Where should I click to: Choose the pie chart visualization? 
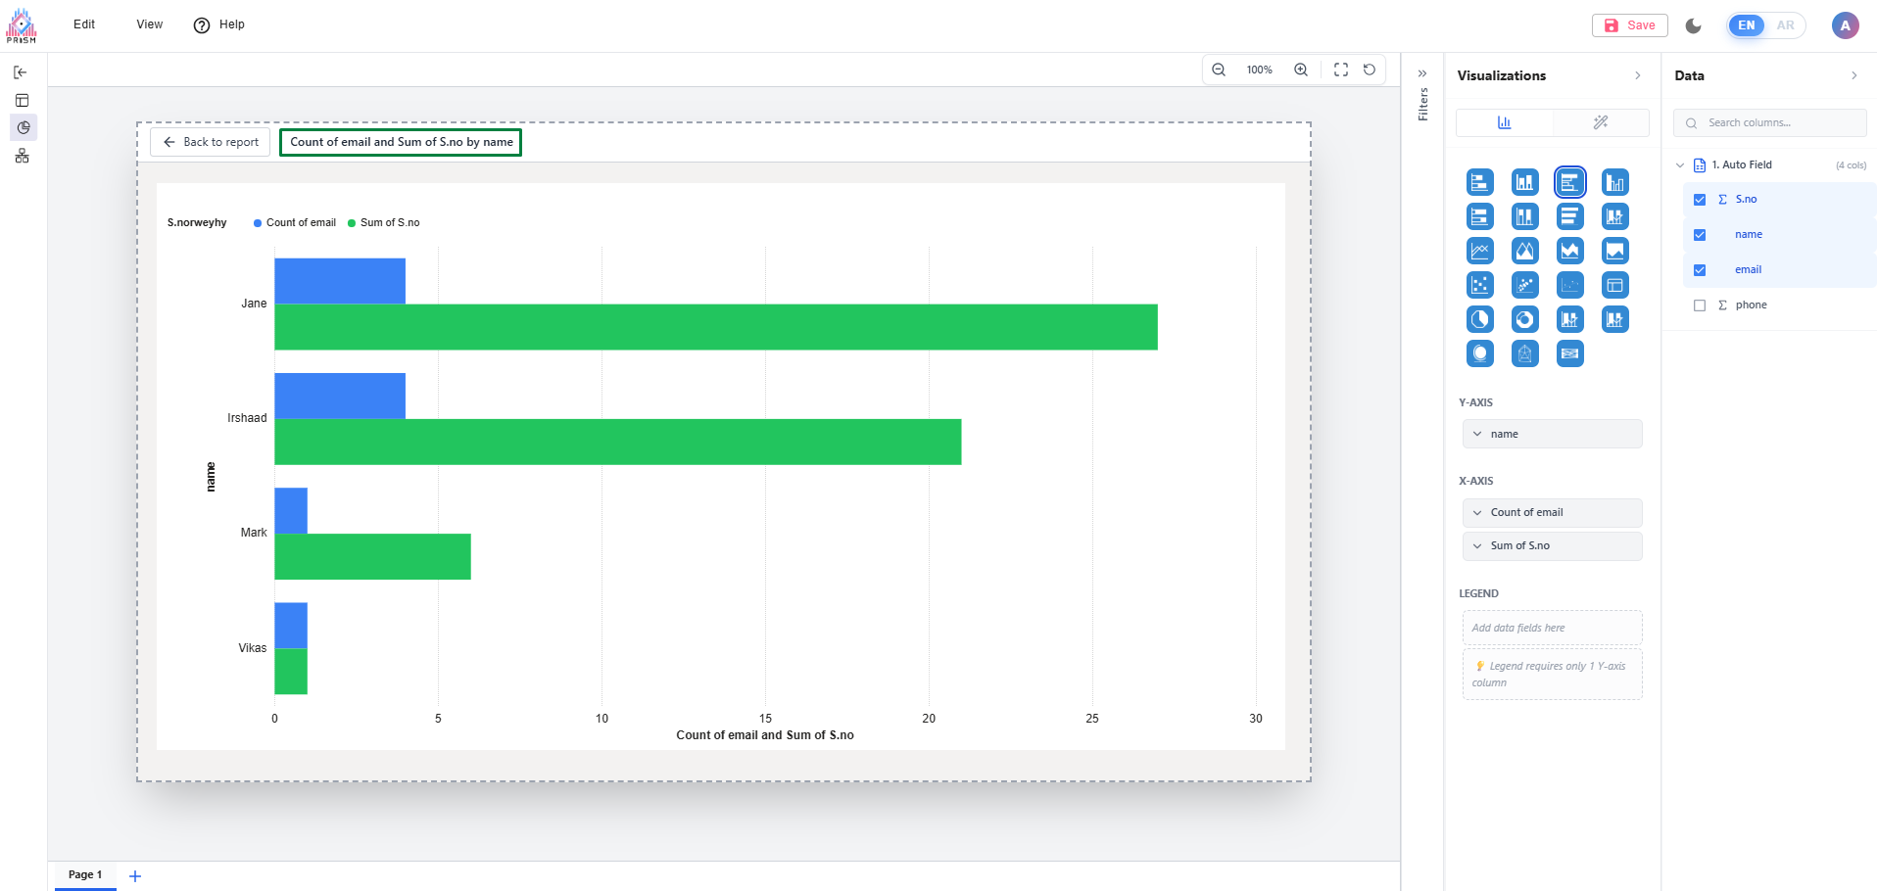click(x=1479, y=319)
